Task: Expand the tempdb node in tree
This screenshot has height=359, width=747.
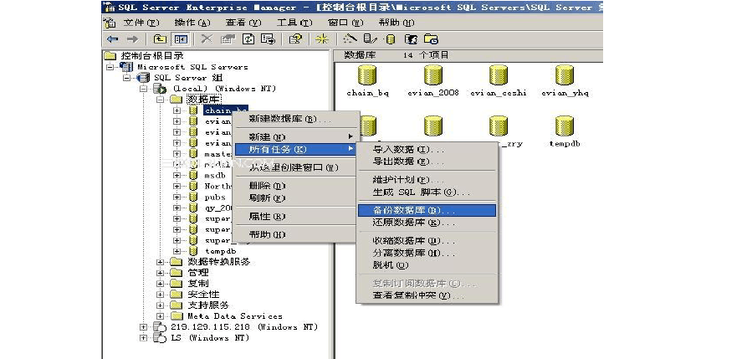Action: (x=177, y=251)
